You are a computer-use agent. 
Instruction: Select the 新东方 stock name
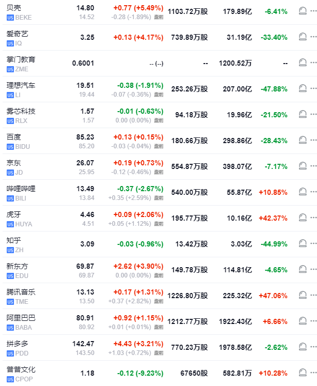(x=17, y=266)
